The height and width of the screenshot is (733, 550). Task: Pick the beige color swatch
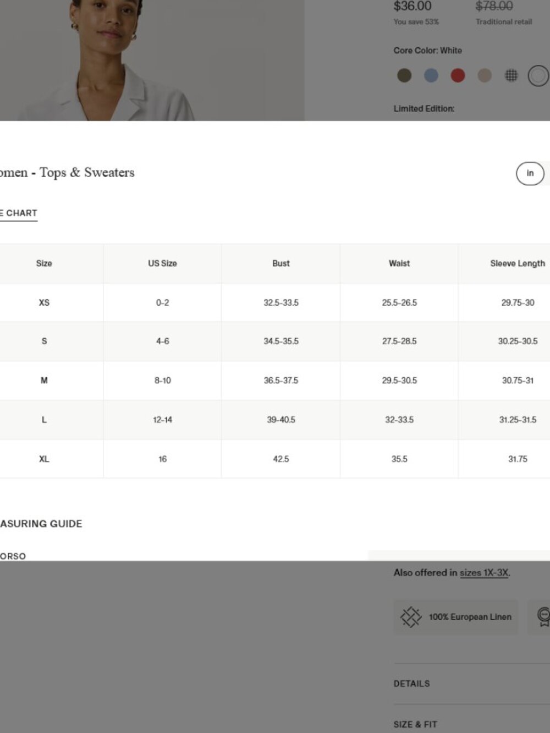[x=485, y=75]
